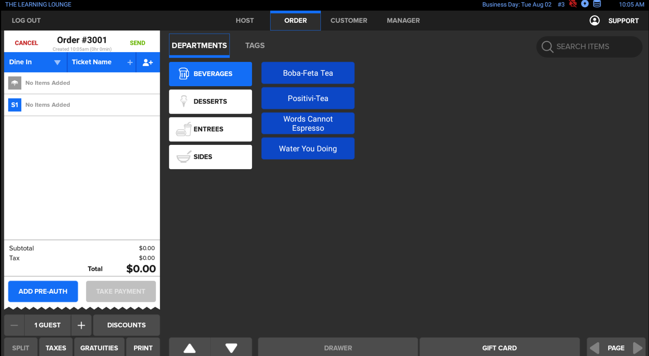Open the Manager tab

[x=403, y=21]
